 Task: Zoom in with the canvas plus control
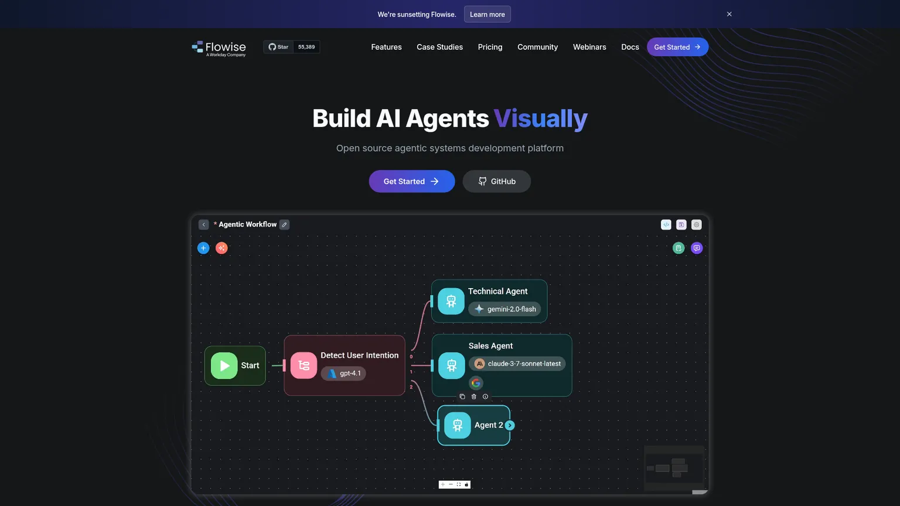(x=443, y=484)
